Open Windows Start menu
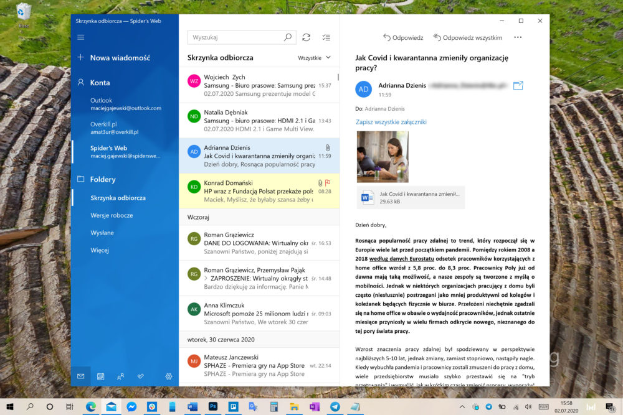 pyautogui.click(x=10, y=407)
